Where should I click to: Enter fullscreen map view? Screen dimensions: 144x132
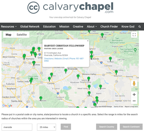pyautogui.click(x=134, y=35)
